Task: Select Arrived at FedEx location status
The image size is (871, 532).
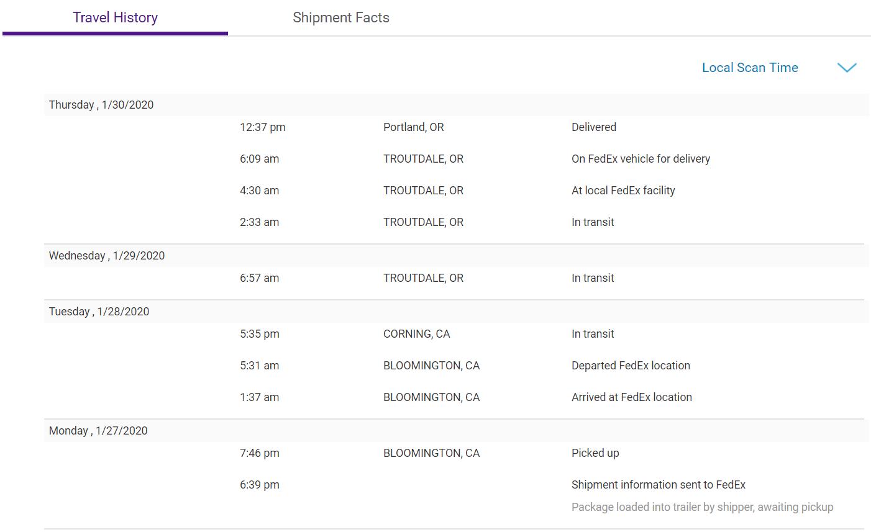Action: point(631,397)
